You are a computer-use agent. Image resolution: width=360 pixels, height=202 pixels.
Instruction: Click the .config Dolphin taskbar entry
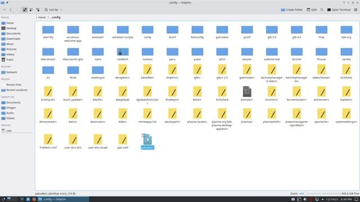pos(63,199)
